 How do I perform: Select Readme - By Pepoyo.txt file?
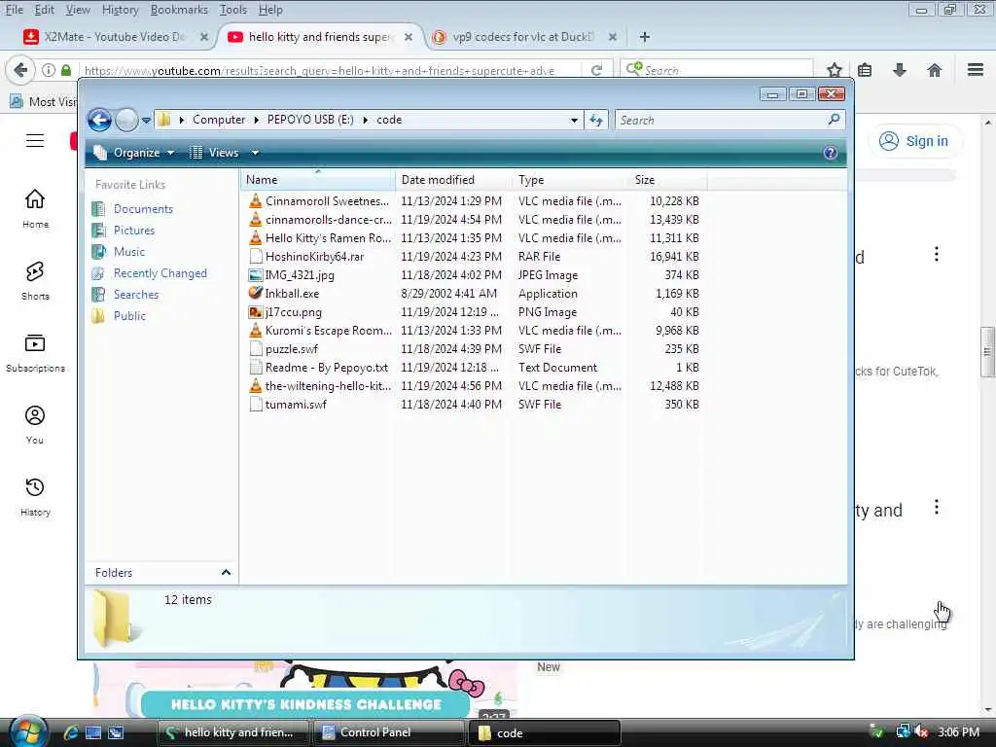pos(327,367)
